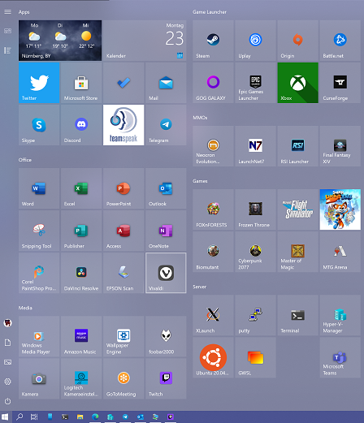Launch Battle.net tile
Image resolution: width=364 pixels, height=423 pixels.
[x=340, y=41]
